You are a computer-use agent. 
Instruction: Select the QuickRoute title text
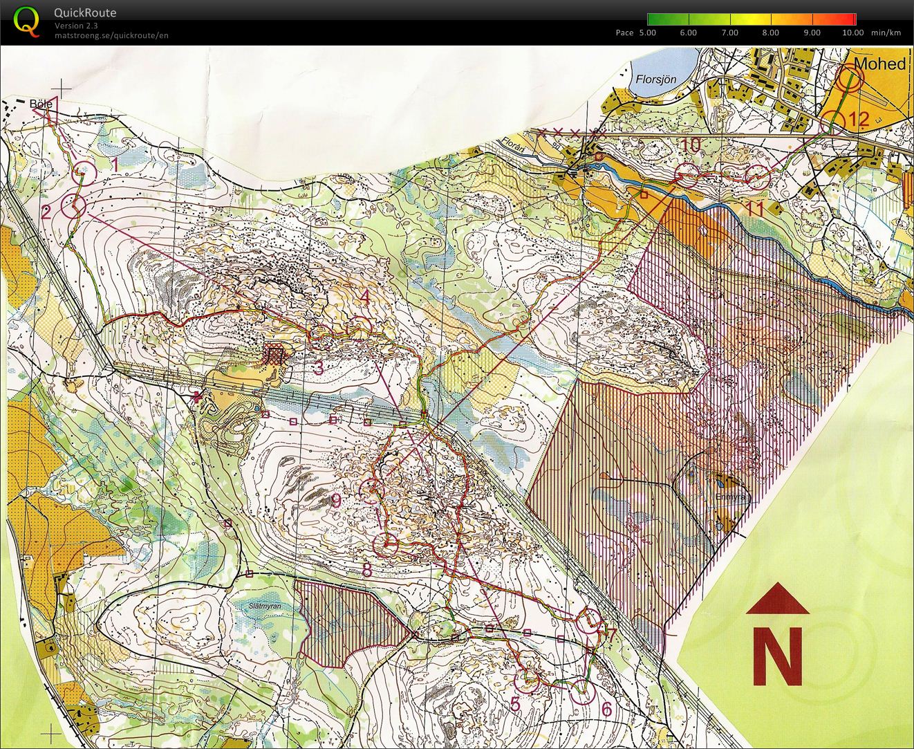click(85, 12)
